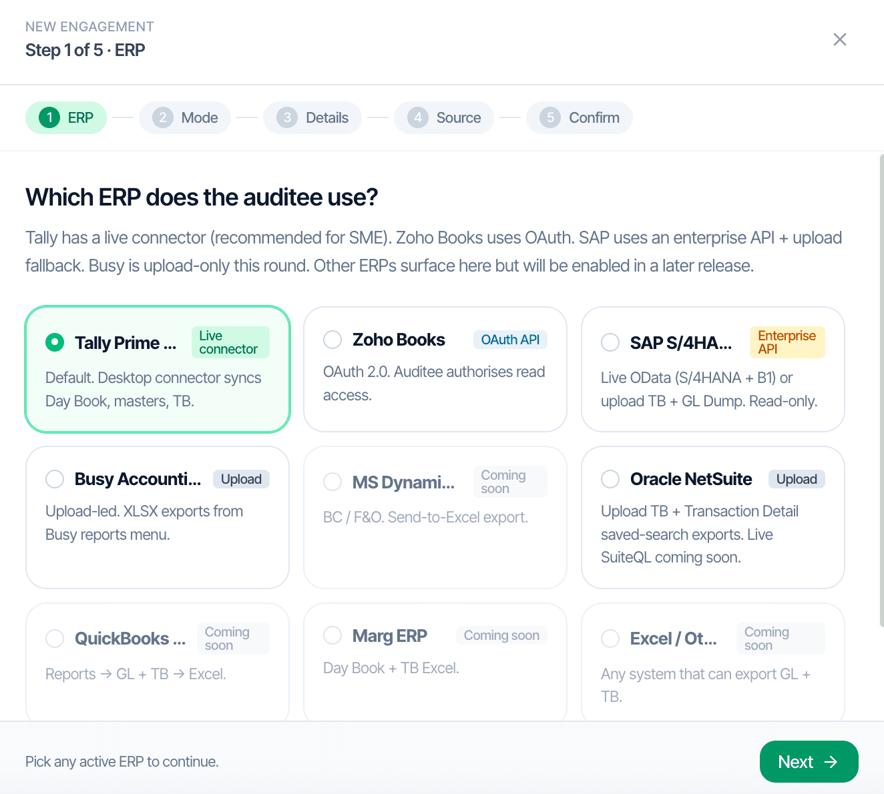Click the Marg ERP card title
The image size is (884, 794).
pos(390,636)
